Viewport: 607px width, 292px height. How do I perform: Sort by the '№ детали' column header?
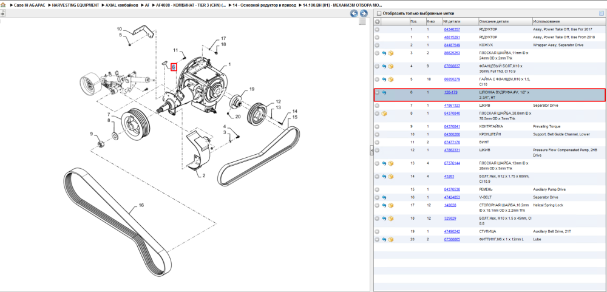460,21
